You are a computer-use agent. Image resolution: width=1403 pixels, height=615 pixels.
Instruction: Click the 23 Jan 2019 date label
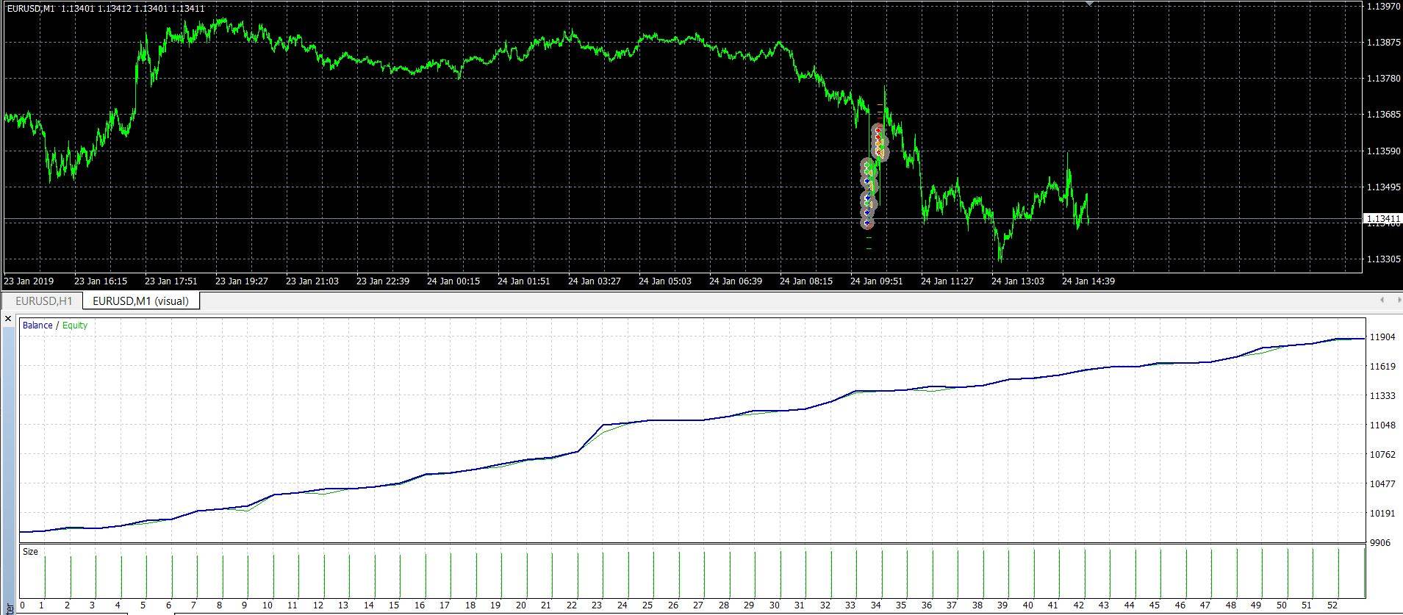(29, 281)
